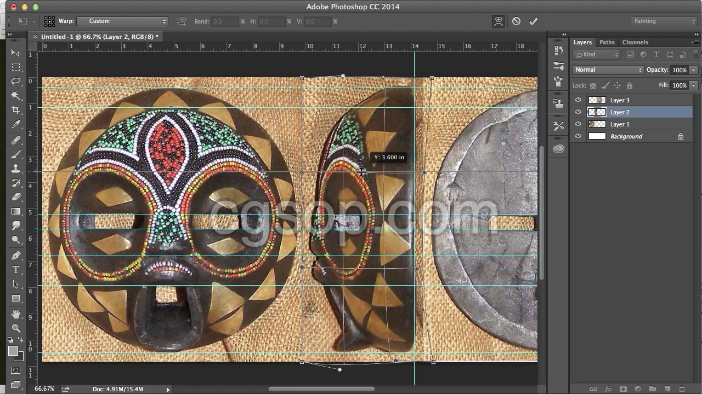
Task: Commit the warp transform with checkmark
Action: pyautogui.click(x=533, y=21)
